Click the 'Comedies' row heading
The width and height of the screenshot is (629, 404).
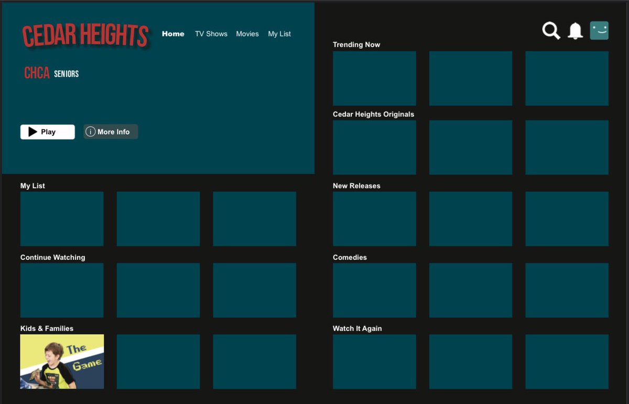point(350,257)
